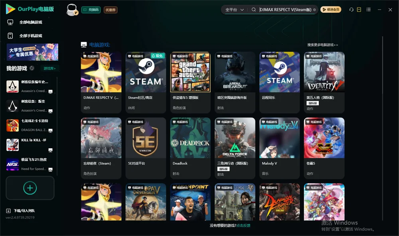
Task: Click the 兑换码 redeem code button
Action: pyautogui.click(x=91, y=10)
